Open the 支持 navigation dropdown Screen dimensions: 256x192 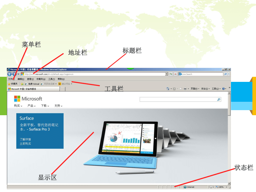(x=58, y=106)
